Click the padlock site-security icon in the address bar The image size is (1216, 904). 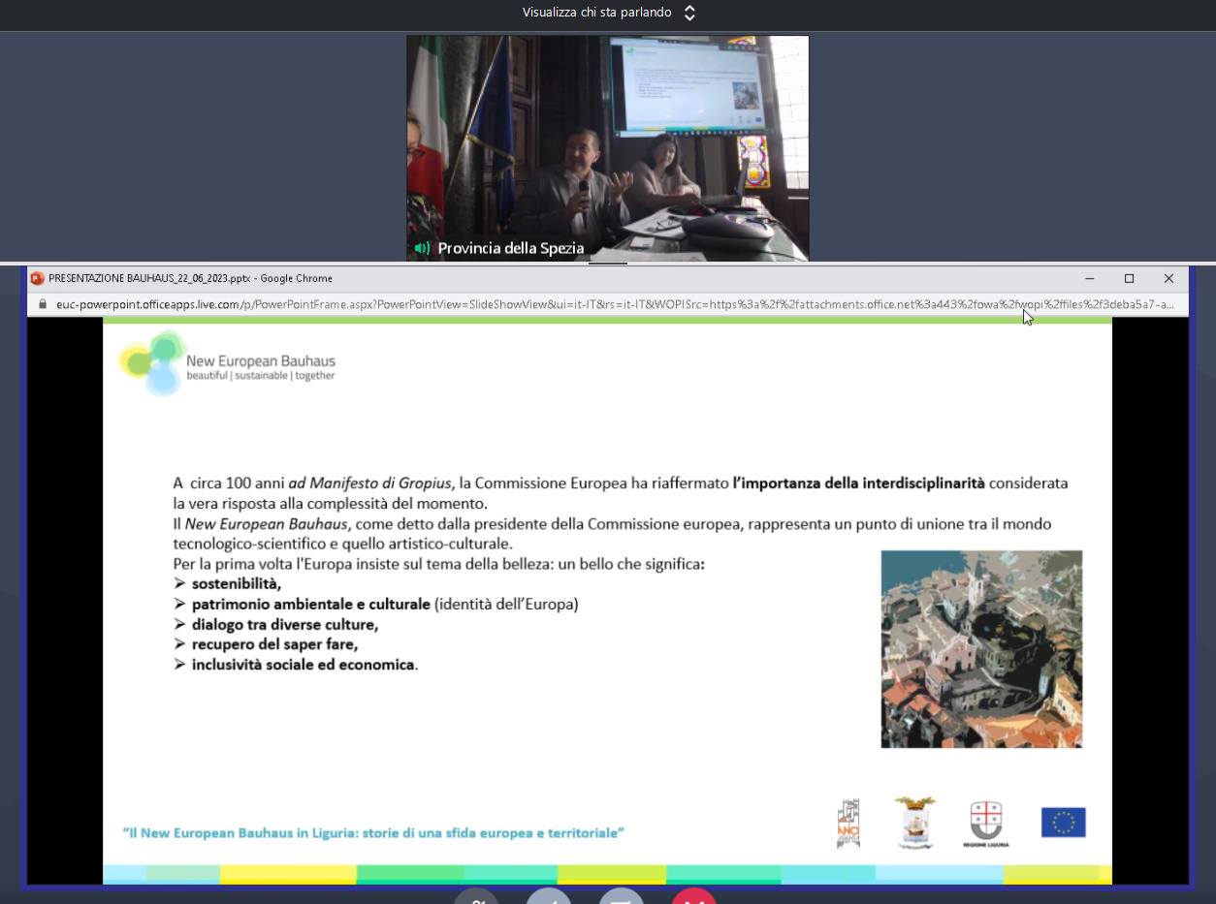[43, 304]
